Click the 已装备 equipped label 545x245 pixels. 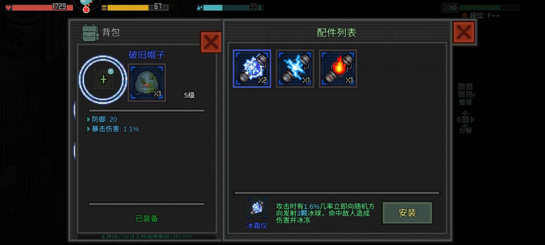(x=147, y=219)
